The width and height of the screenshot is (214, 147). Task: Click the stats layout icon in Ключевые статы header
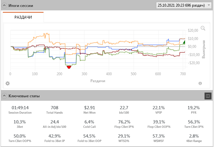[208, 96]
